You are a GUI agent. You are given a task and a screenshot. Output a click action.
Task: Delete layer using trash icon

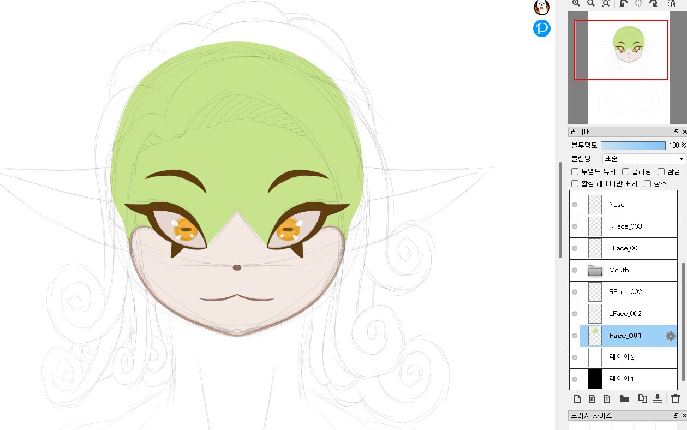[x=676, y=398]
